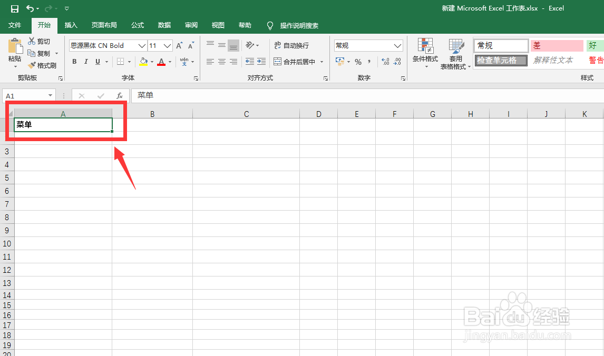Apply the 检查单元格 cell style
The image size is (604, 356).
[501, 61]
